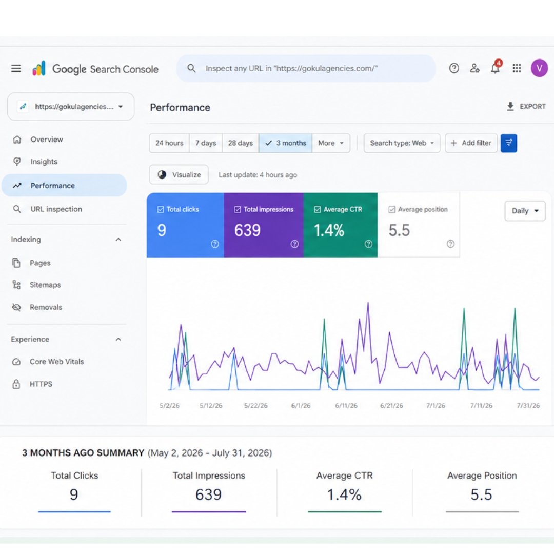Click the Overview home icon
Viewport: 554px width, 554px height.
click(x=17, y=140)
